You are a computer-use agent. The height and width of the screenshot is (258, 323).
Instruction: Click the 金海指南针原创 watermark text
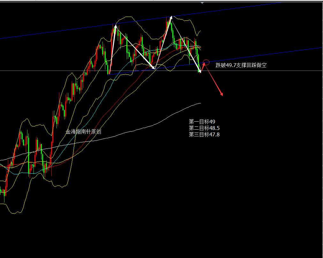[83, 132]
